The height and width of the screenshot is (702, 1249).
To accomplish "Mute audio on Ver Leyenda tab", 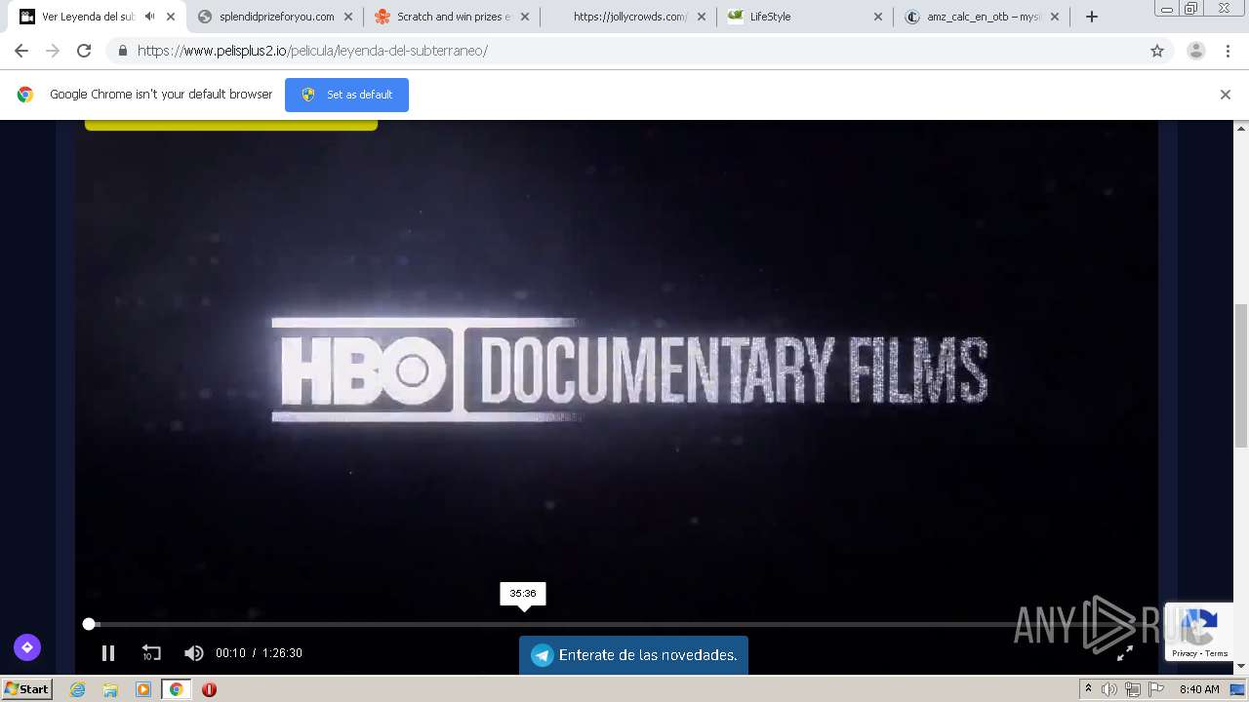I will pos(150,17).
